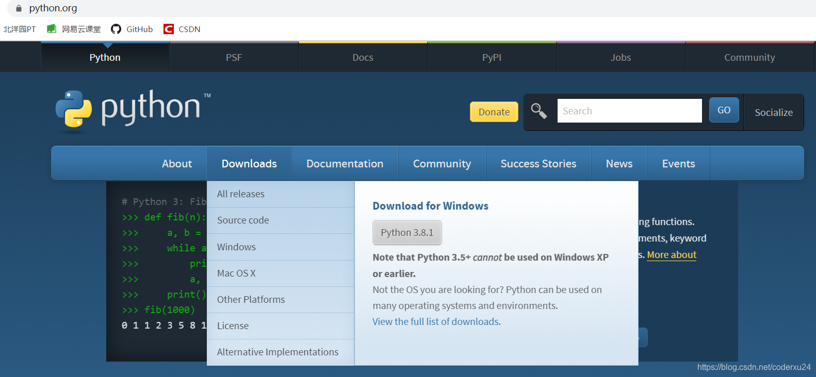Click View the full list of downloads link

click(437, 321)
